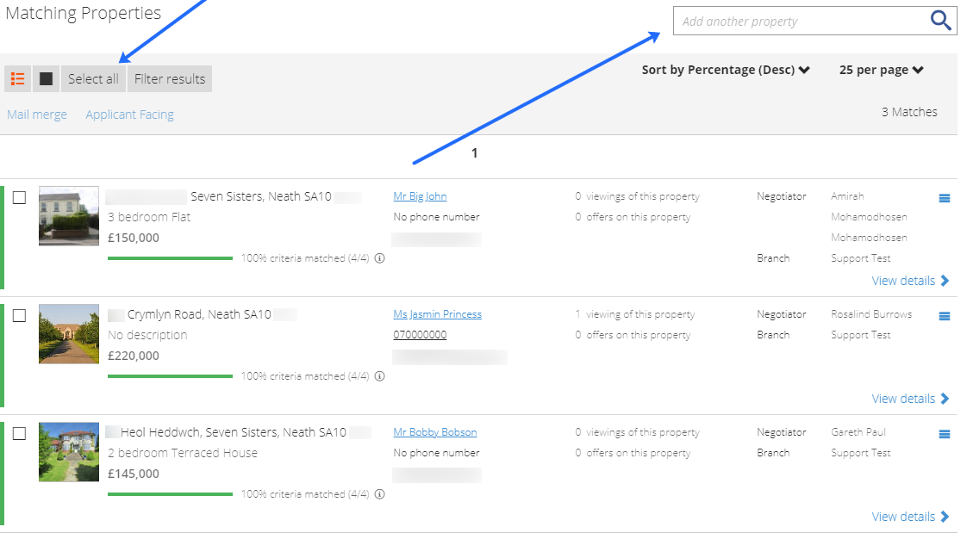The width and height of the screenshot is (967, 533).
Task: Click Select all button
Action: coord(93,79)
